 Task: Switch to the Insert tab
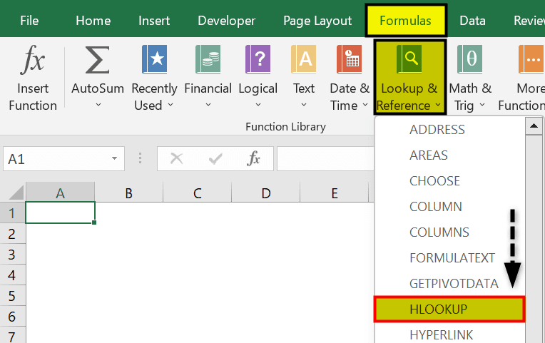click(x=154, y=21)
